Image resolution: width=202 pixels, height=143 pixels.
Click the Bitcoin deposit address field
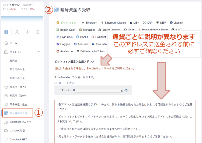(x=98, y=90)
